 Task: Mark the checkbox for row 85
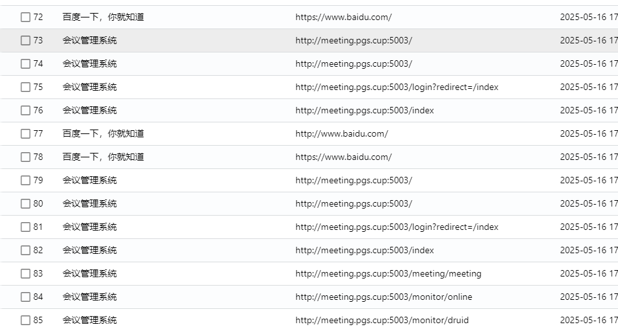(25, 319)
